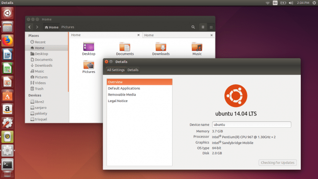The image size is (318, 179).
Task: Launch LibreOffice Writer from the dock
Action: tap(7, 54)
